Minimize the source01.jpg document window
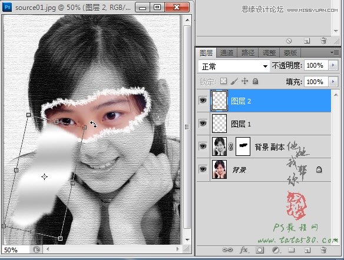The height and width of the screenshot is (260, 344). coord(143,7)
